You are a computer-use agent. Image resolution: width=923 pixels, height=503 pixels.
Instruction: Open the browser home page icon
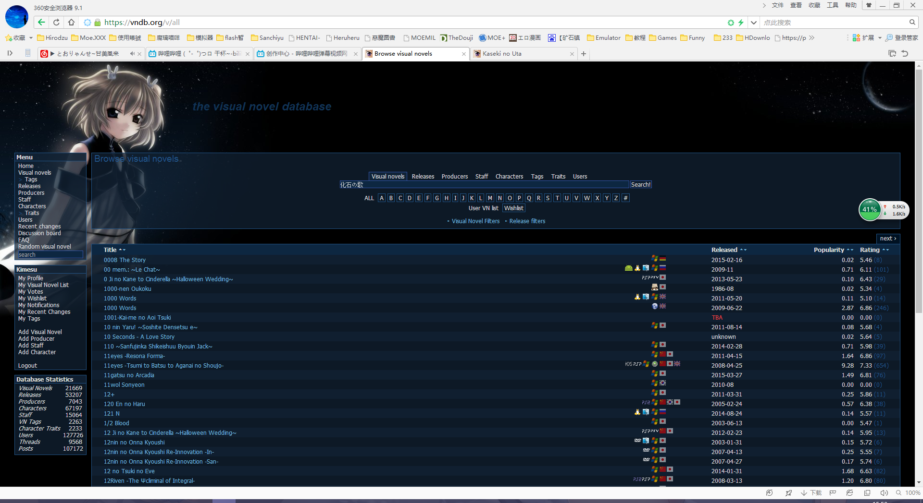(71, 23)
